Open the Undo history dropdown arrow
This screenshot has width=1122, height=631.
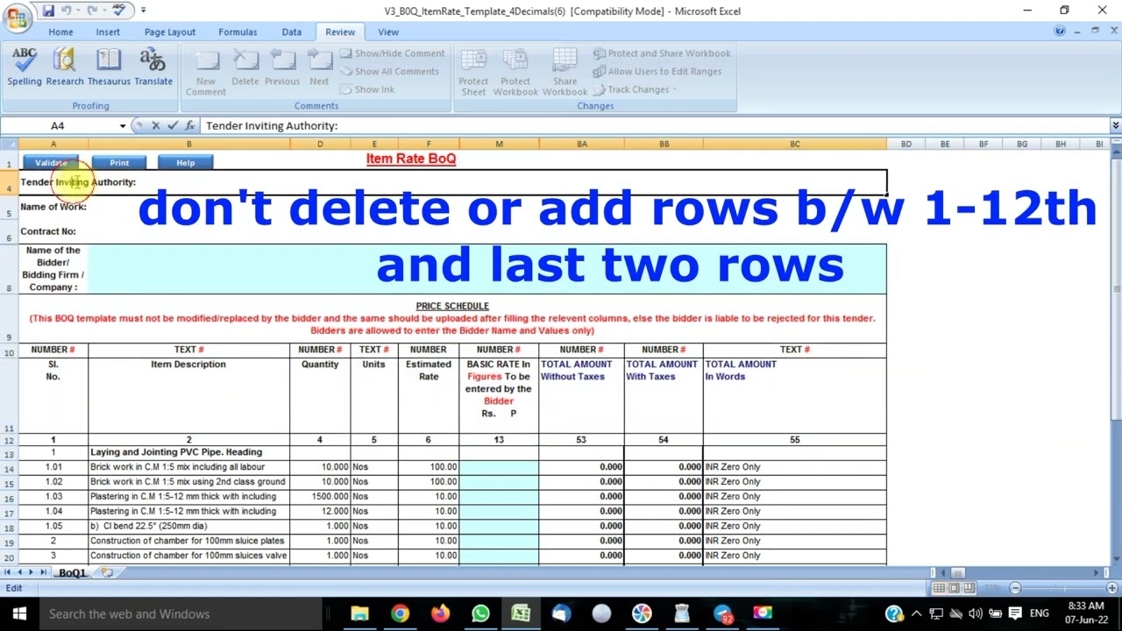[x=78, y=11]
